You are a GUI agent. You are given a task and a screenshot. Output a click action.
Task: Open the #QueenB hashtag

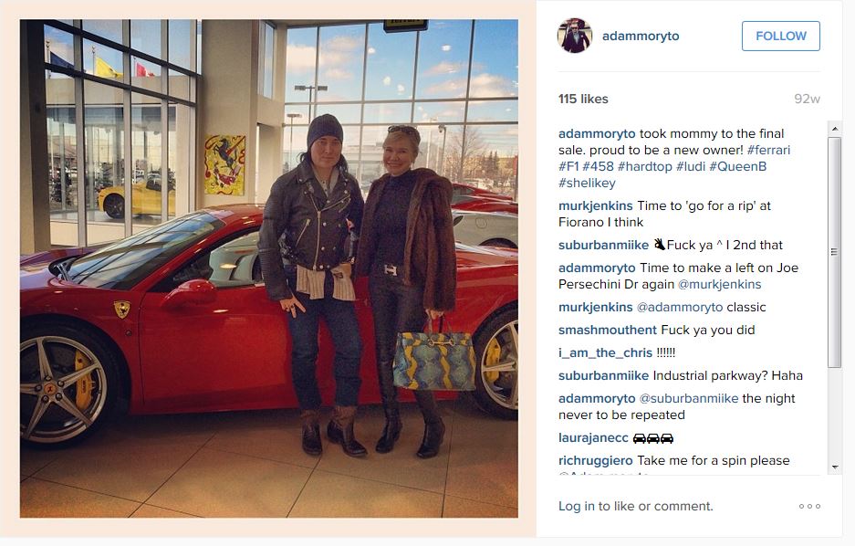point(738,166)
